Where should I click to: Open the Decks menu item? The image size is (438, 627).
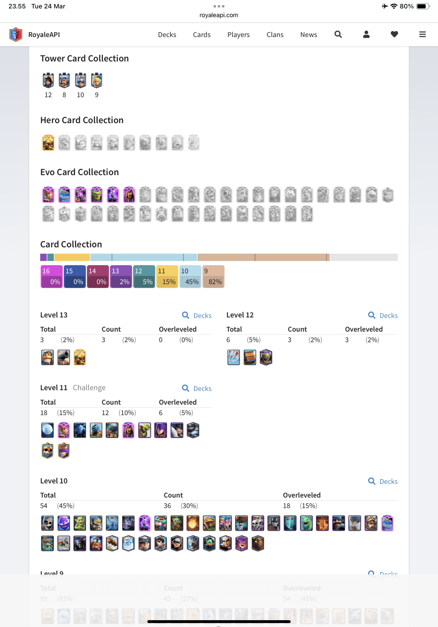[167, 35]
